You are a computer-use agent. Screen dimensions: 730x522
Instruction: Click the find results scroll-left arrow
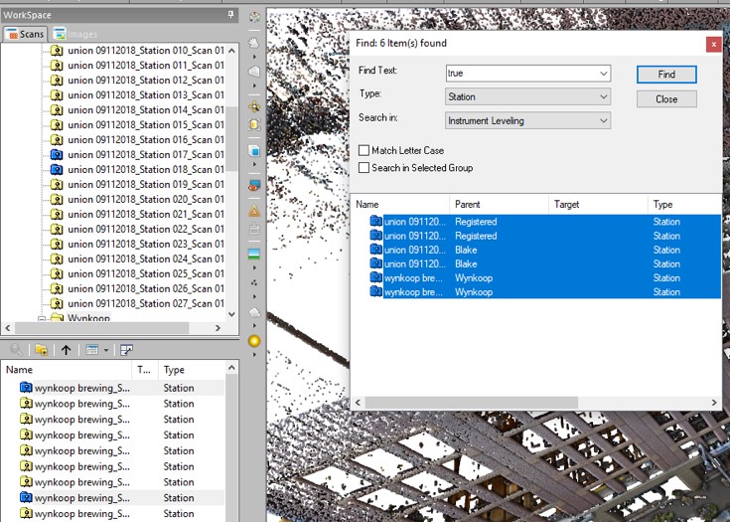[358, 403]
